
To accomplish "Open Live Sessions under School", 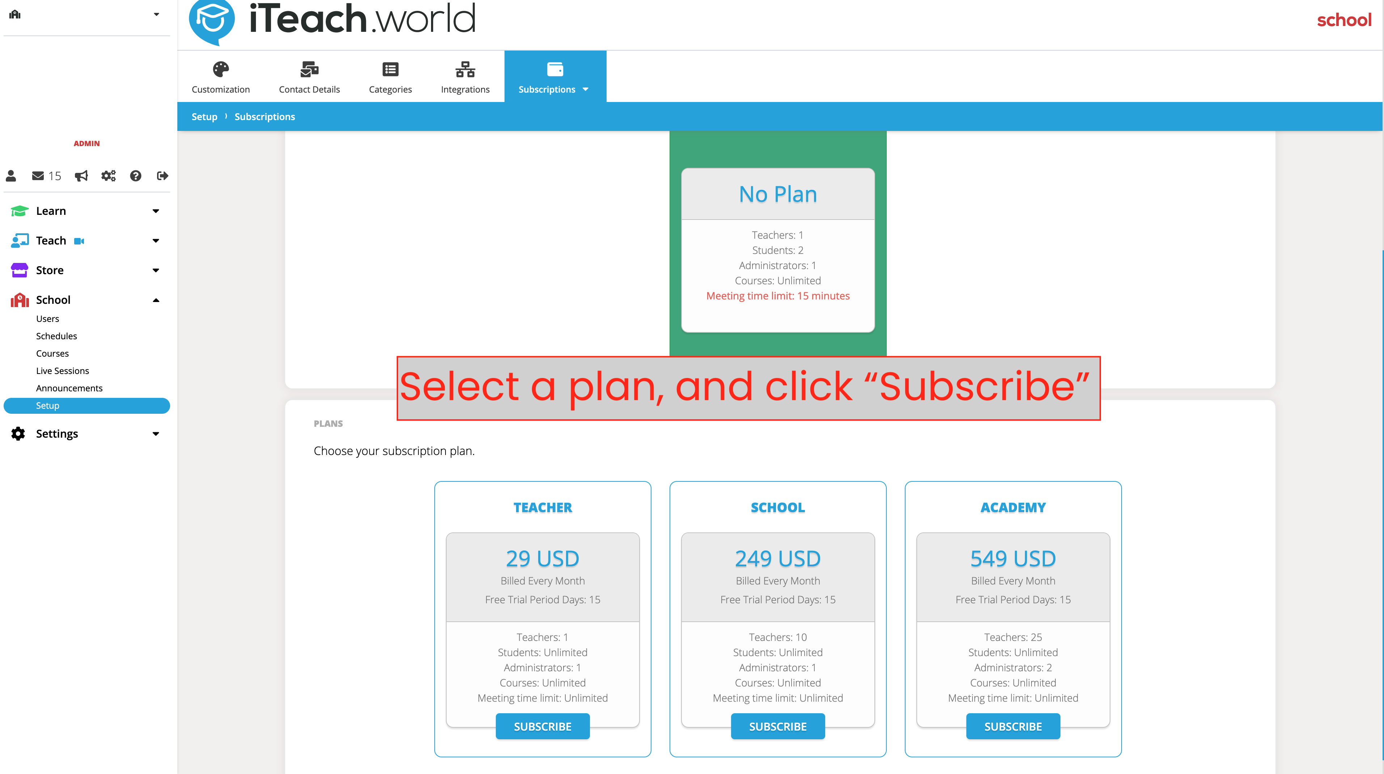I will tap(62, 371).
